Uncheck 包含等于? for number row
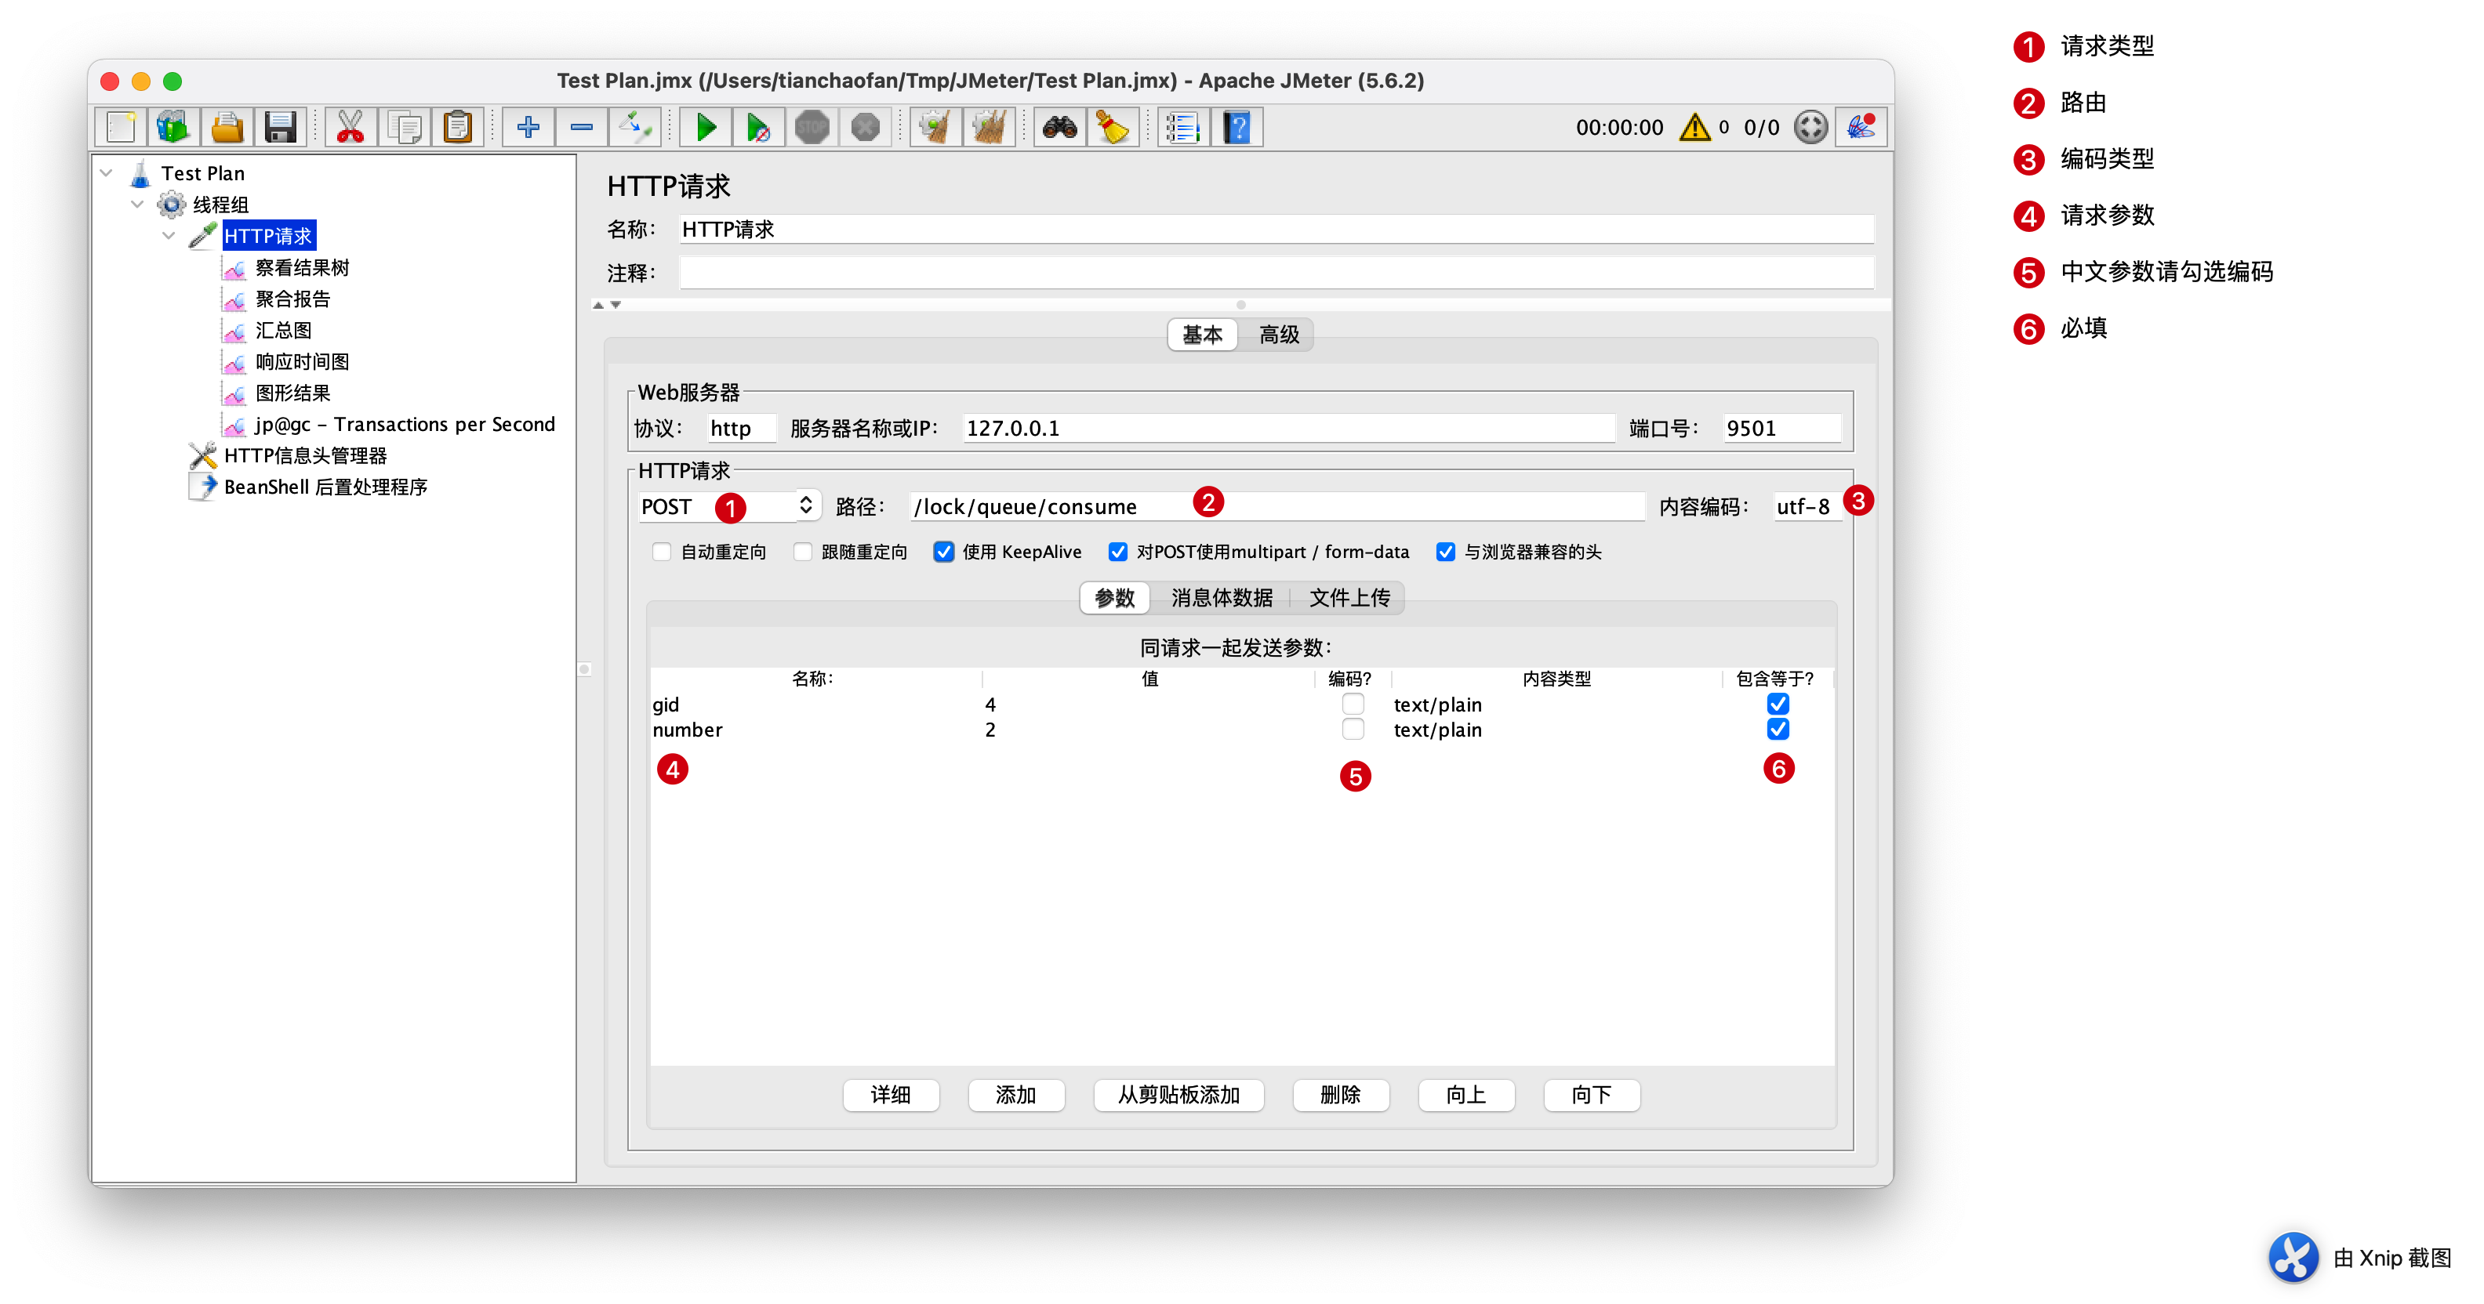Image resolution: width=2484 pixels, height=1304 pixels. point(1778,730)
